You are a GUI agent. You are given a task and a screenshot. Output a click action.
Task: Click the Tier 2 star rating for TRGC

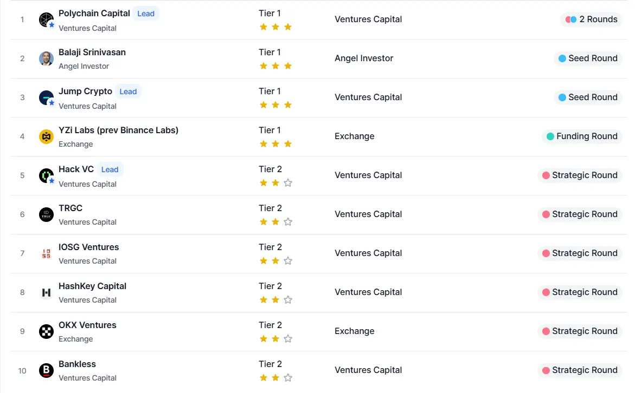[x=275, y=221]
